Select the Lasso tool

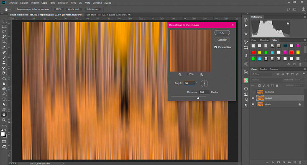coord(4,31)
